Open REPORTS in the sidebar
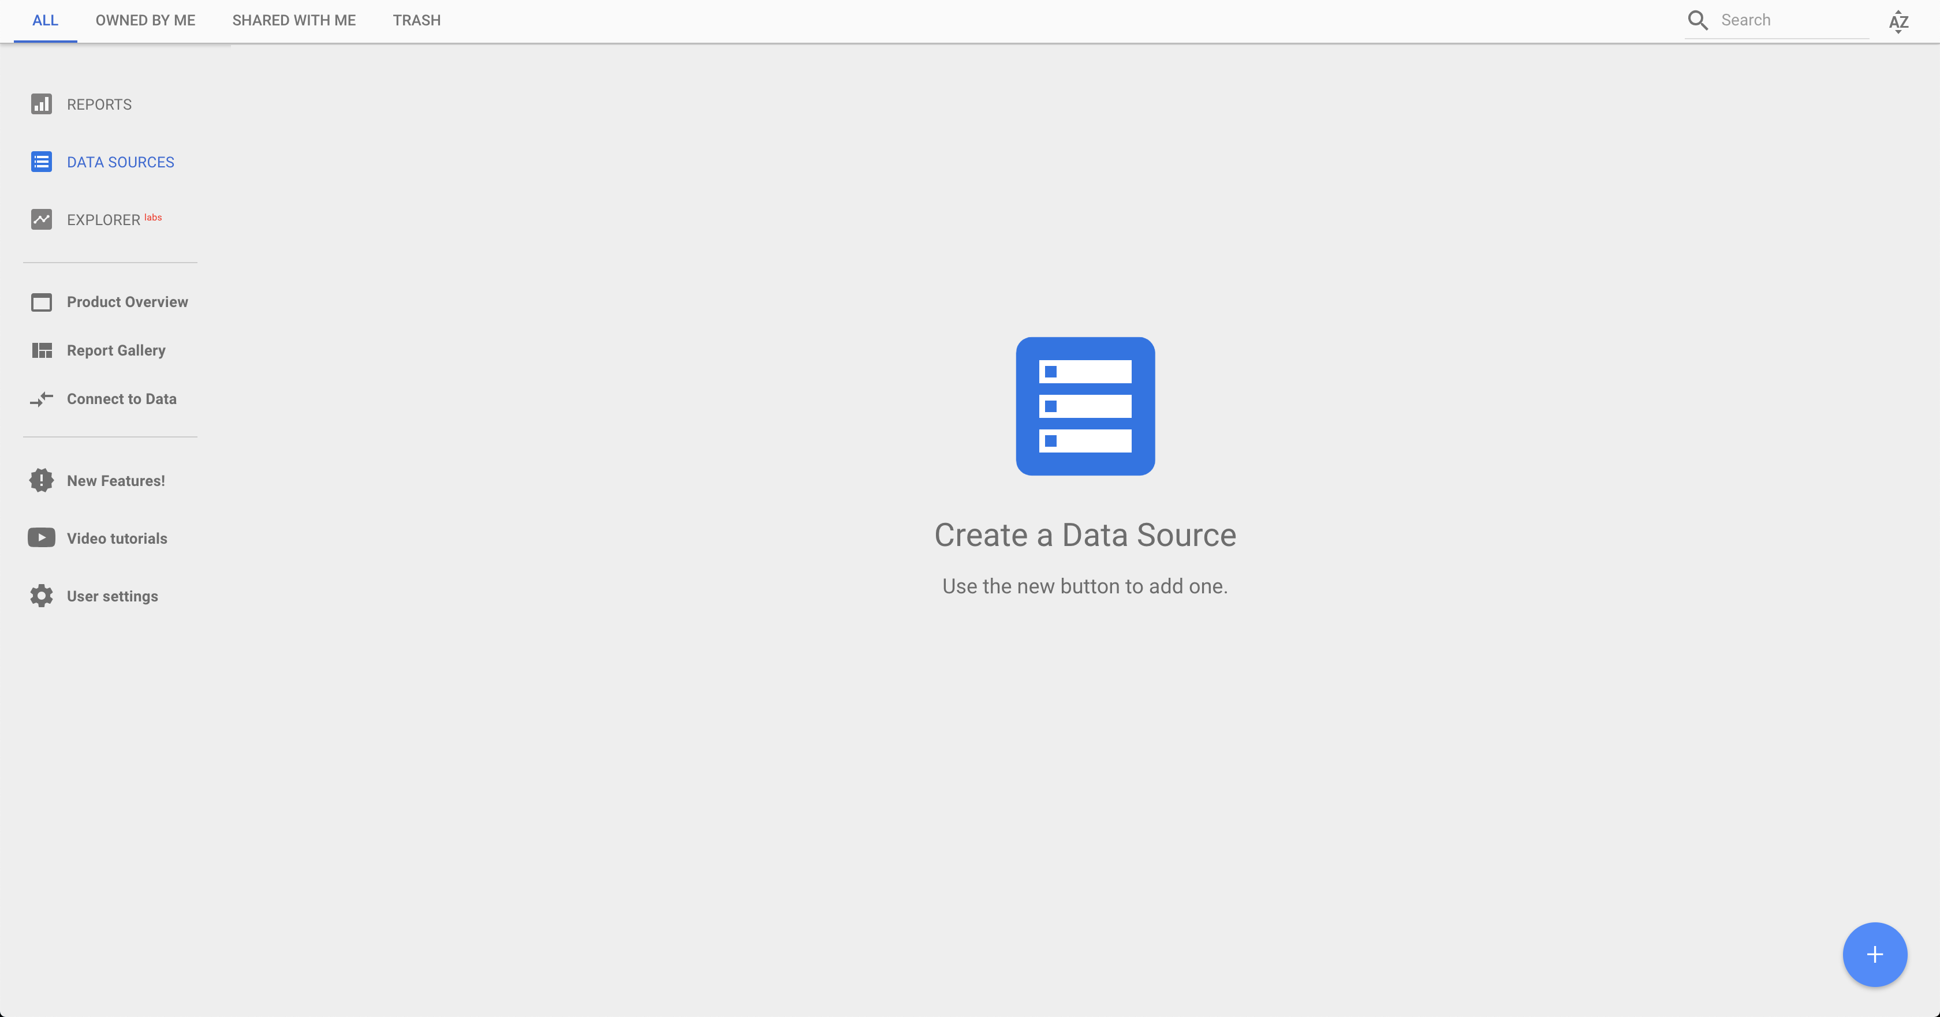Image resolution: width=1940 pixels, height=1017 pixels. pos(99,104)
